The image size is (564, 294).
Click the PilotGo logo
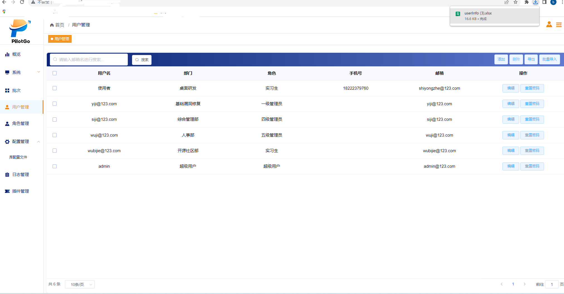click(x=20, y=31)
